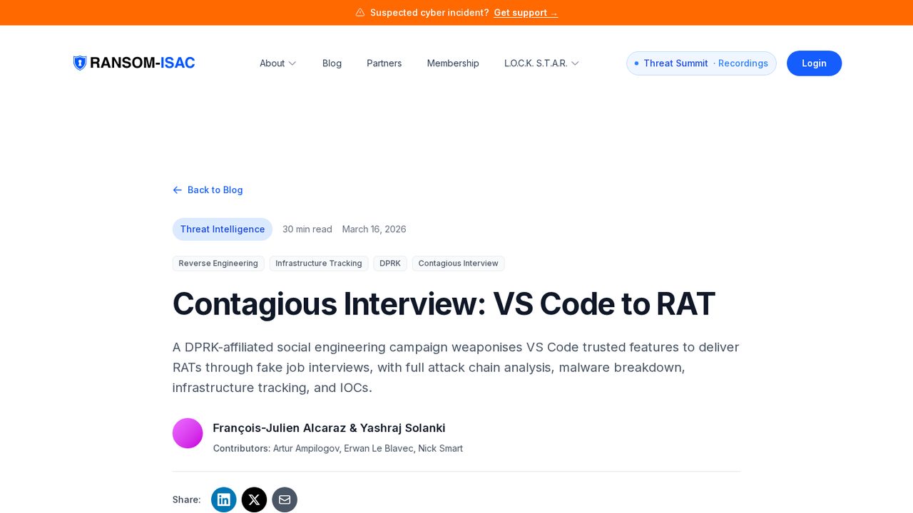The image size is (913, 513).
Task: Click the 30 min read text
Action: [307, 229]
